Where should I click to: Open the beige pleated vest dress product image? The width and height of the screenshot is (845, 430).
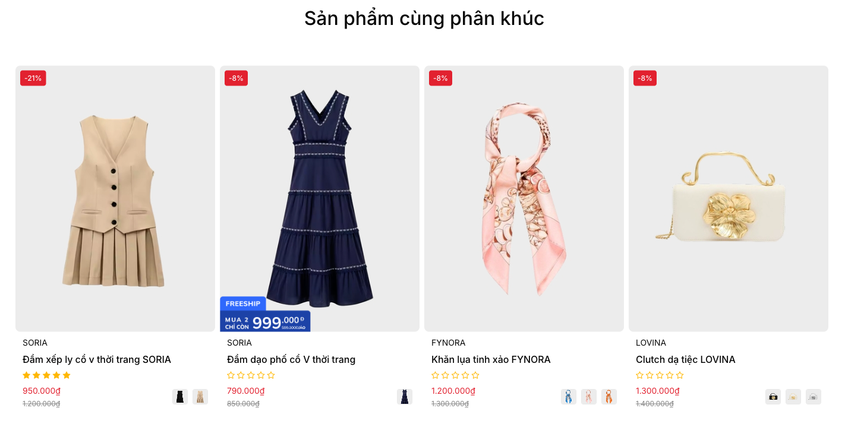pos(115,198)
